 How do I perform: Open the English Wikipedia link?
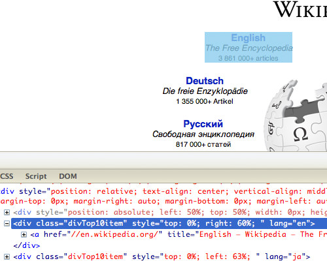248,38
